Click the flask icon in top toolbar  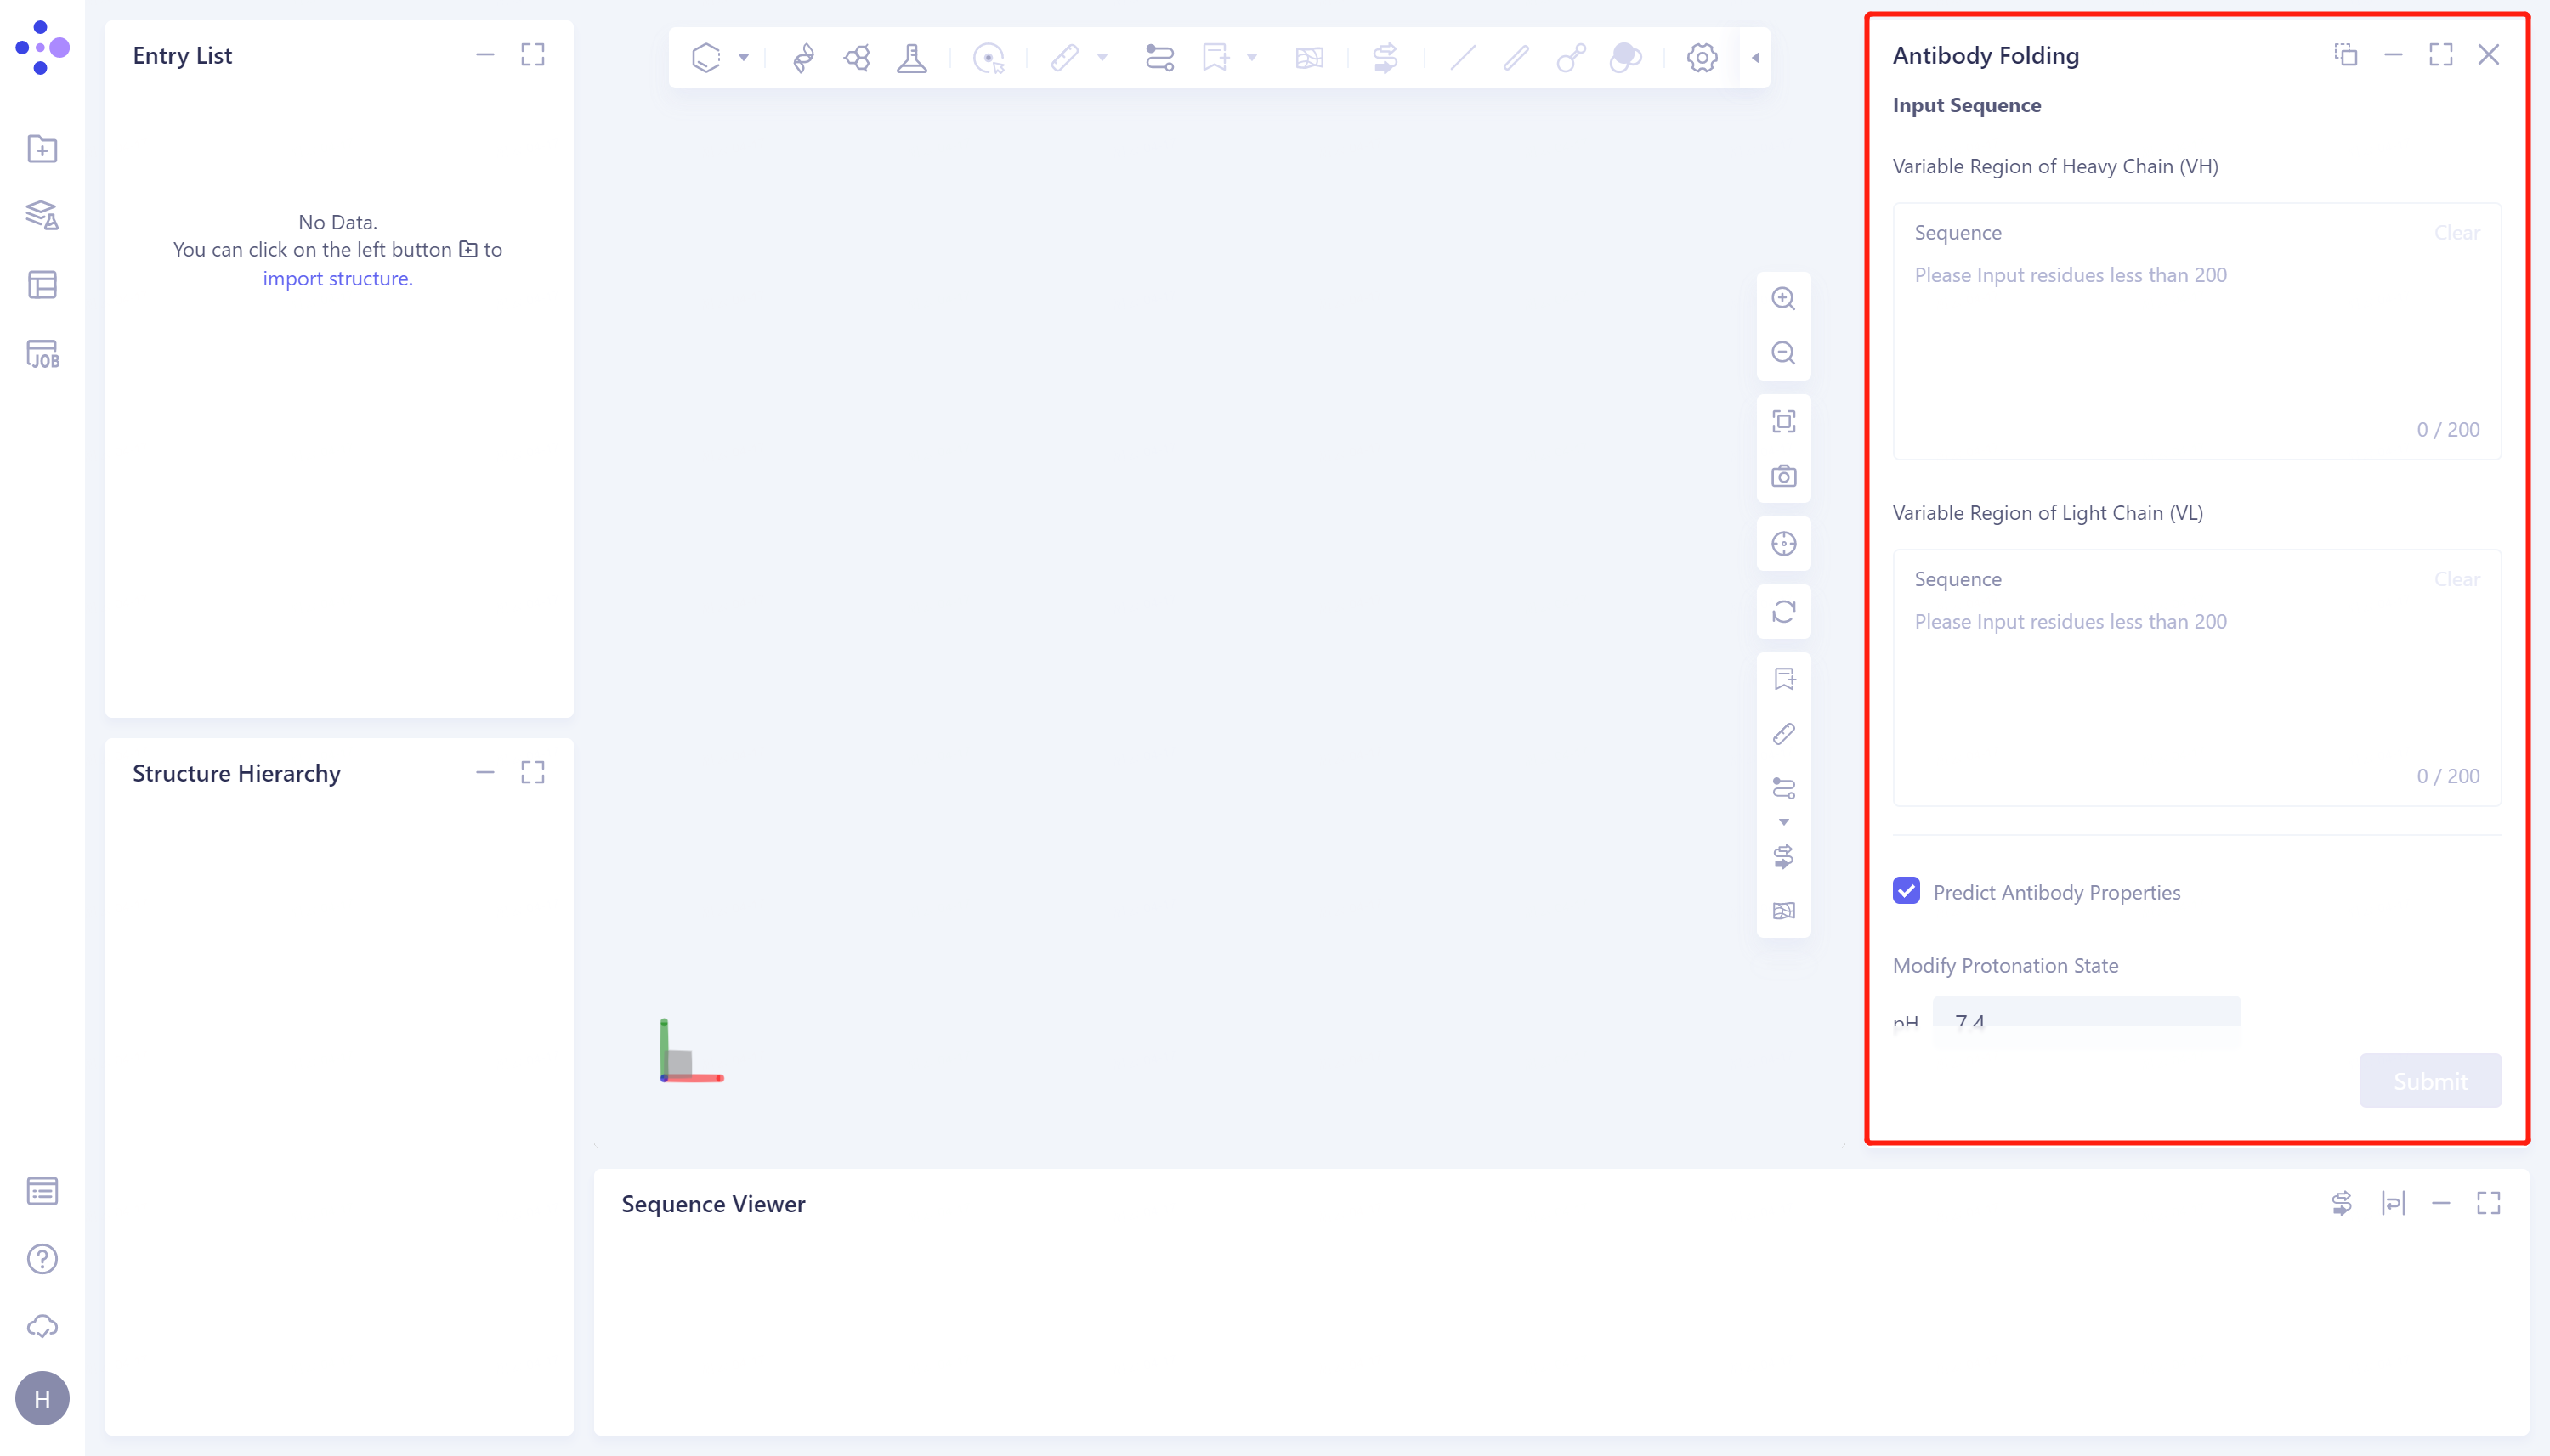911,58
